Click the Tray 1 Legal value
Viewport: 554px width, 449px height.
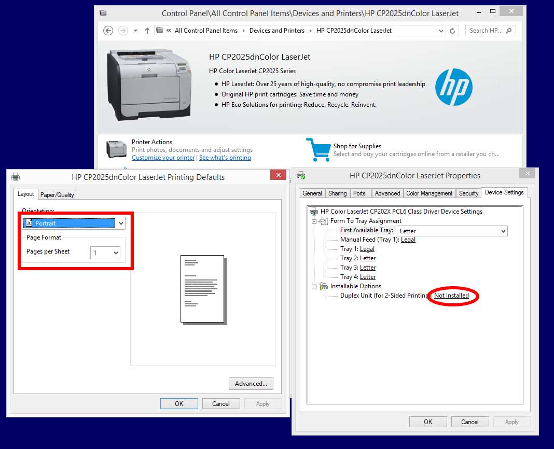click(367, 249)
